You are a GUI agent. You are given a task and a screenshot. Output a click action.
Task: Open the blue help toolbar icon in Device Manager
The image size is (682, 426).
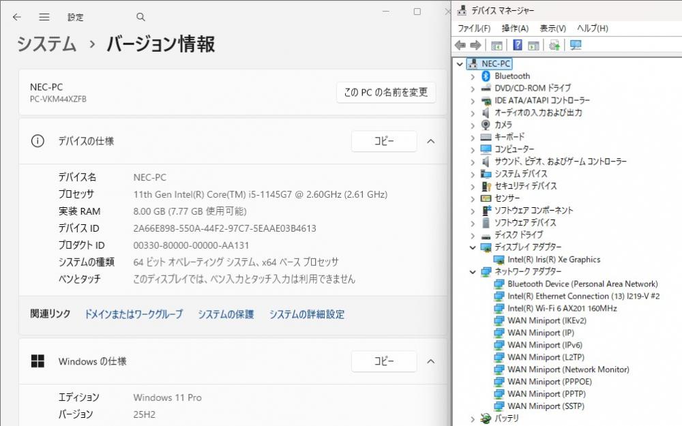(x=517, y=45)
